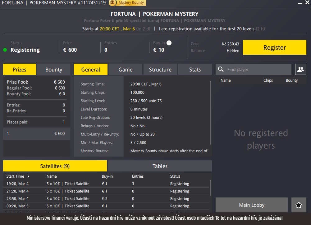The image size is (311, 225).
Task: Click the 250 / 500 ante 75 value
Action: (x=146, y=101)
